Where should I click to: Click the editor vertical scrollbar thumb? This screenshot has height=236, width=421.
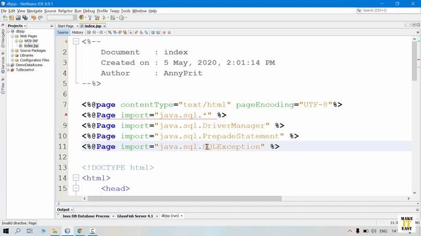pos(414,61)
